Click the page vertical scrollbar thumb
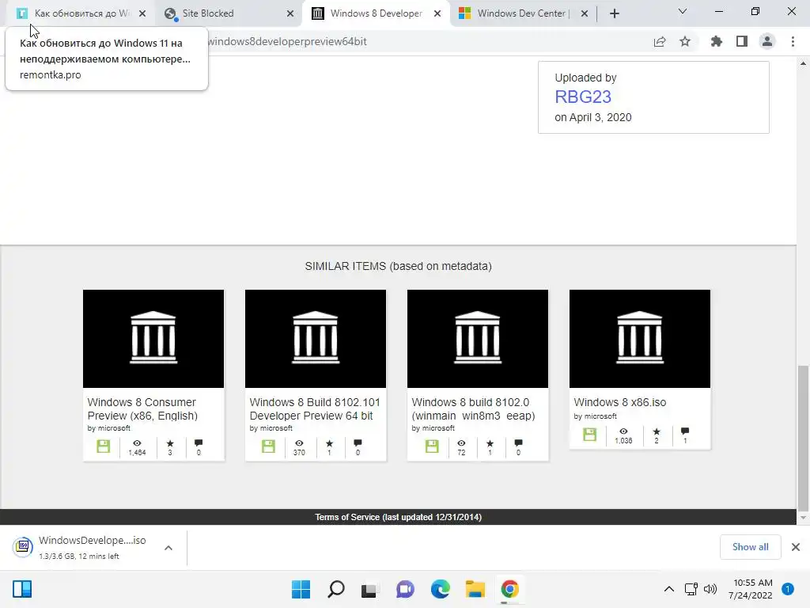Viewport: 810px width, 608px height. pyautogui.click(x=803, y=437)
